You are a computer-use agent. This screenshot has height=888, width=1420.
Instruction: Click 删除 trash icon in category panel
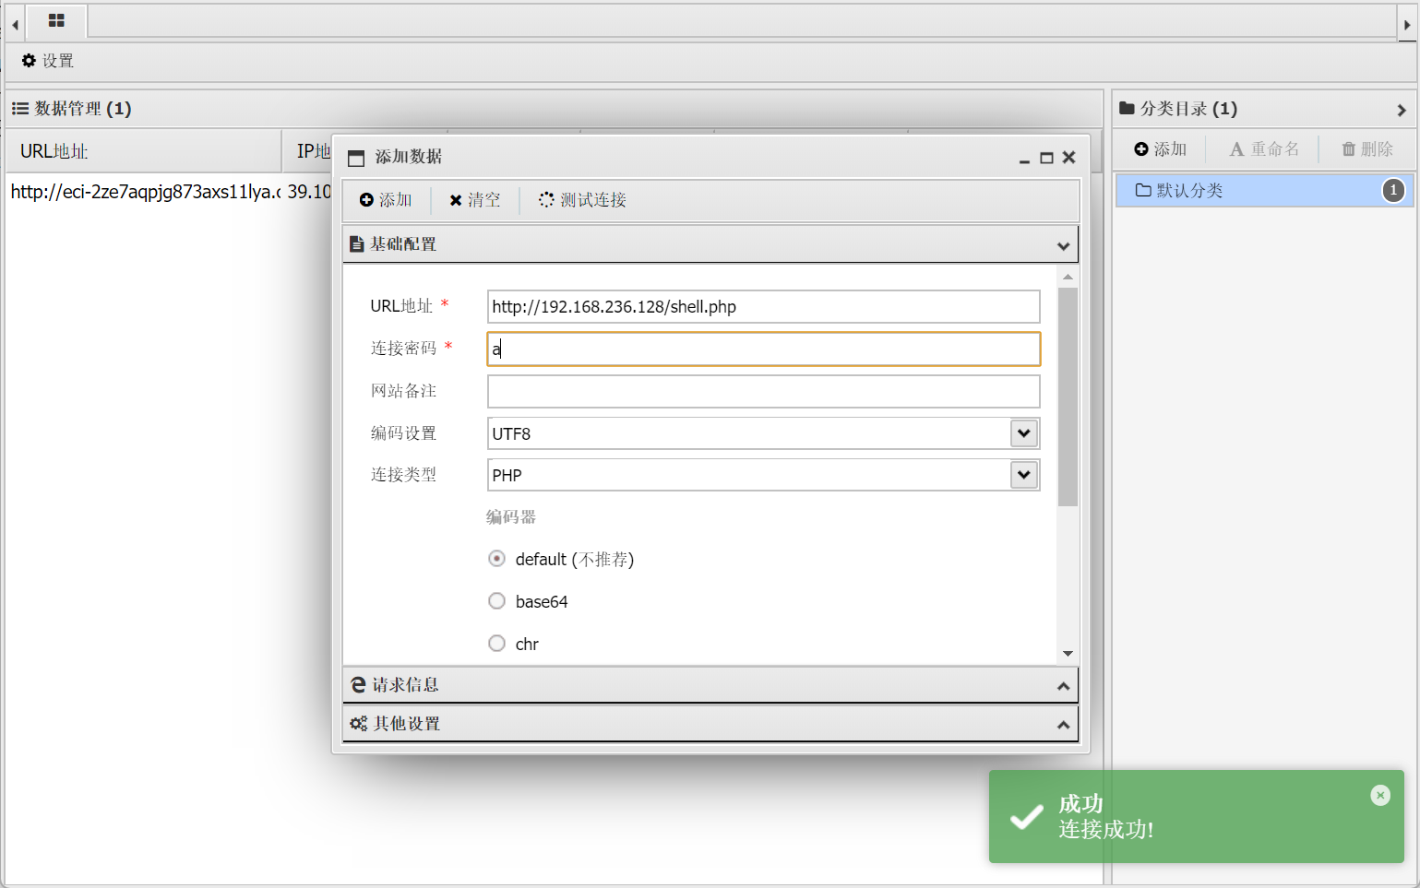1366,149
